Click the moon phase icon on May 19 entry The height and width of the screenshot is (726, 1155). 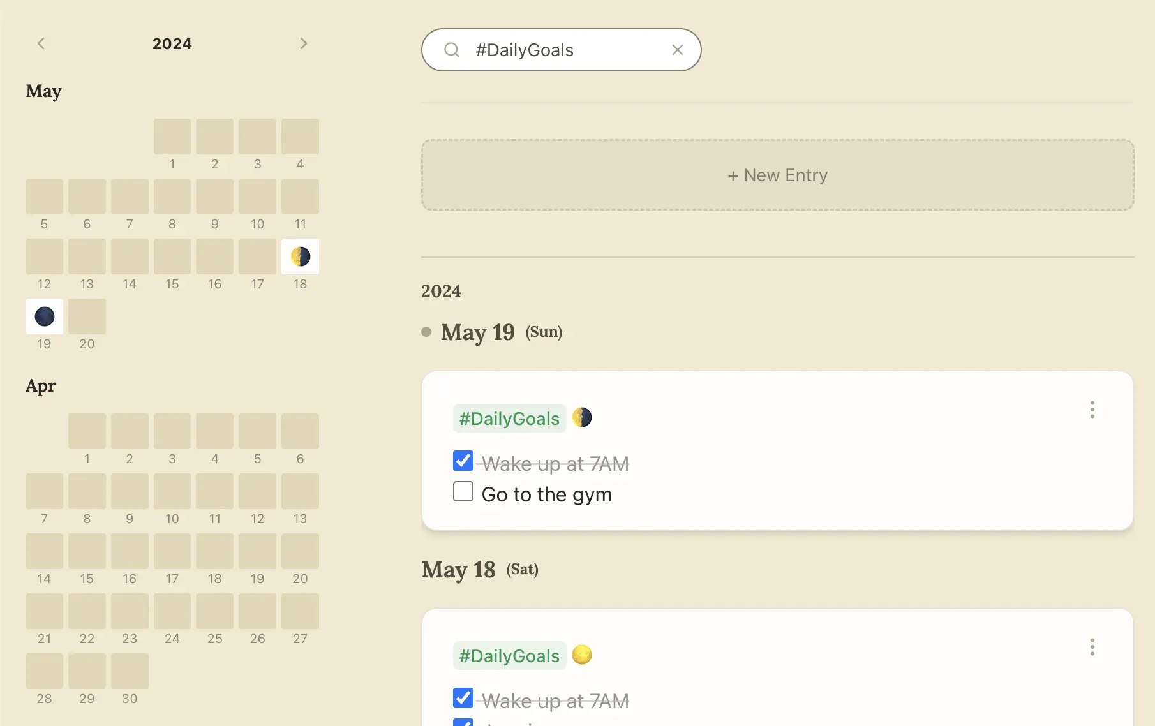[582, 418]
